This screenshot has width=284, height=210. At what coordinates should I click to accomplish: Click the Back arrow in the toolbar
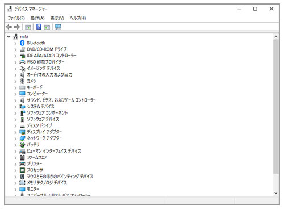[9, 27]
